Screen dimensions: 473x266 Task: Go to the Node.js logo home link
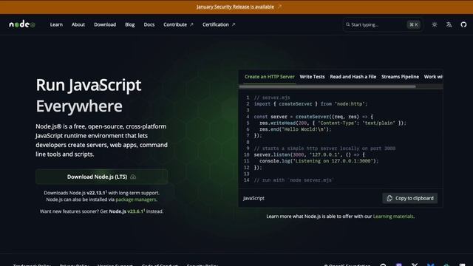tap(22, 24)
